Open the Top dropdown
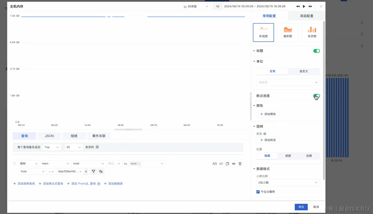Image resolution: width=373 pixels, height=214 pixels. 52,147
